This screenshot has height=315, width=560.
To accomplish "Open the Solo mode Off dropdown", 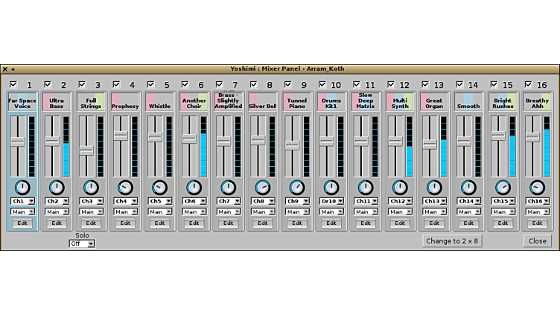I will [x=82, y=244].
